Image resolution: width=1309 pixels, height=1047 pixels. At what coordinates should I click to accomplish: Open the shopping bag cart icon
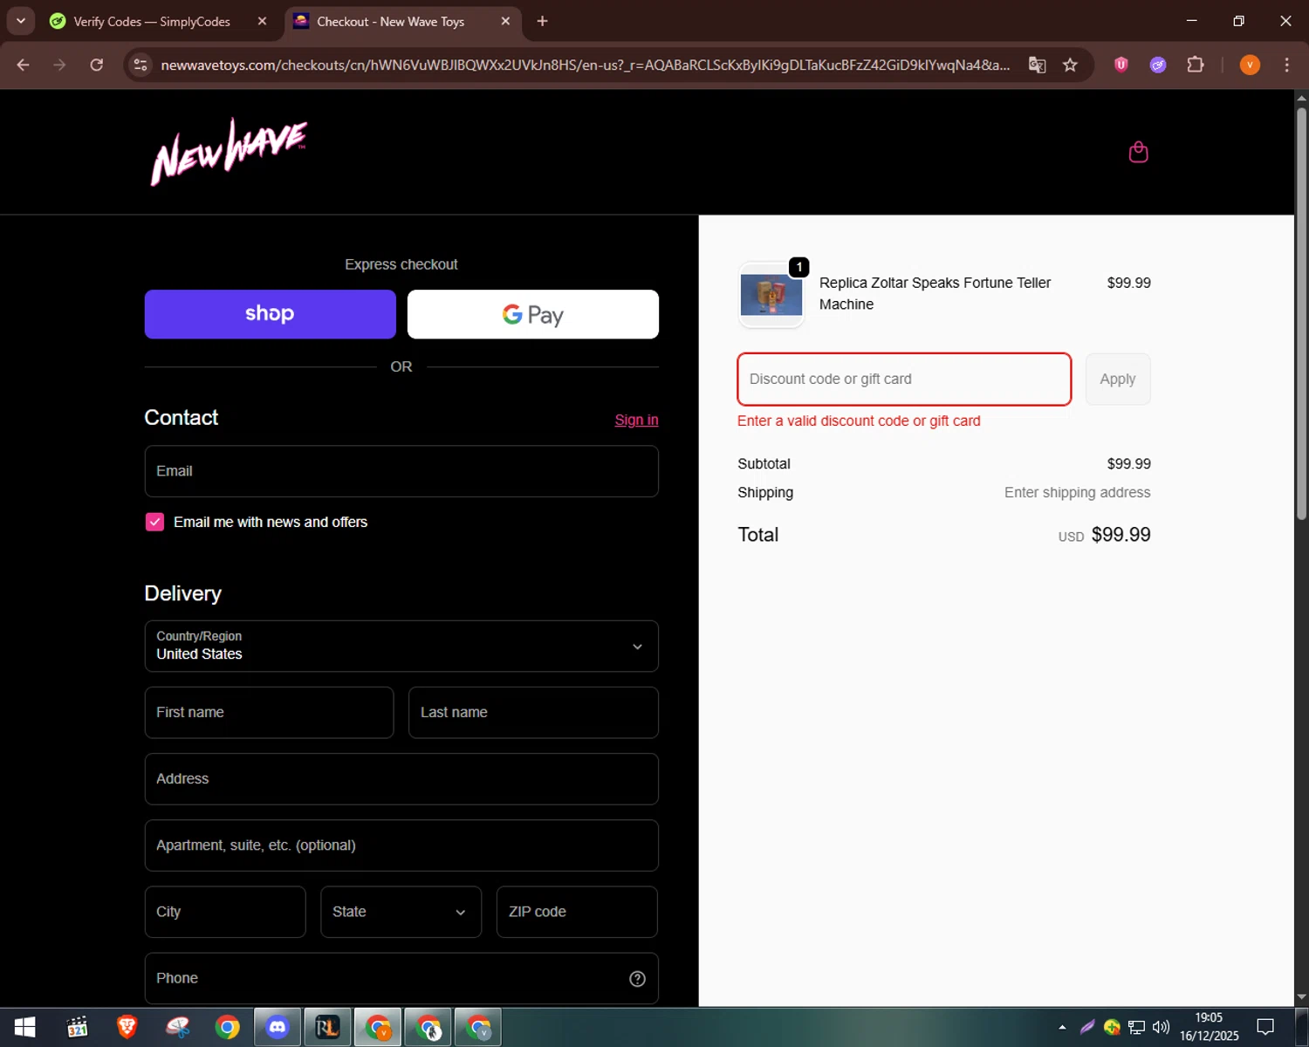(1138, 153)
